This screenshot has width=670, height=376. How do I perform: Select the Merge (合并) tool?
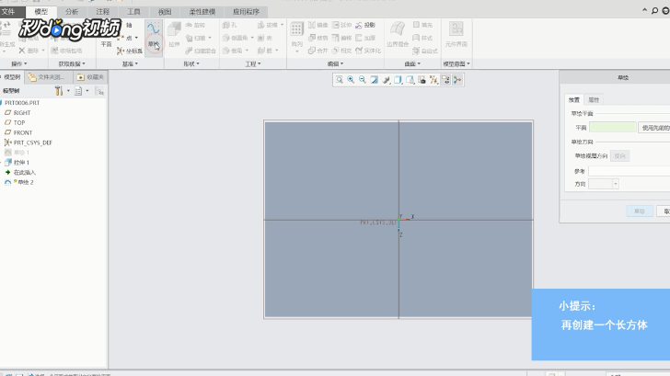(318, 51)
